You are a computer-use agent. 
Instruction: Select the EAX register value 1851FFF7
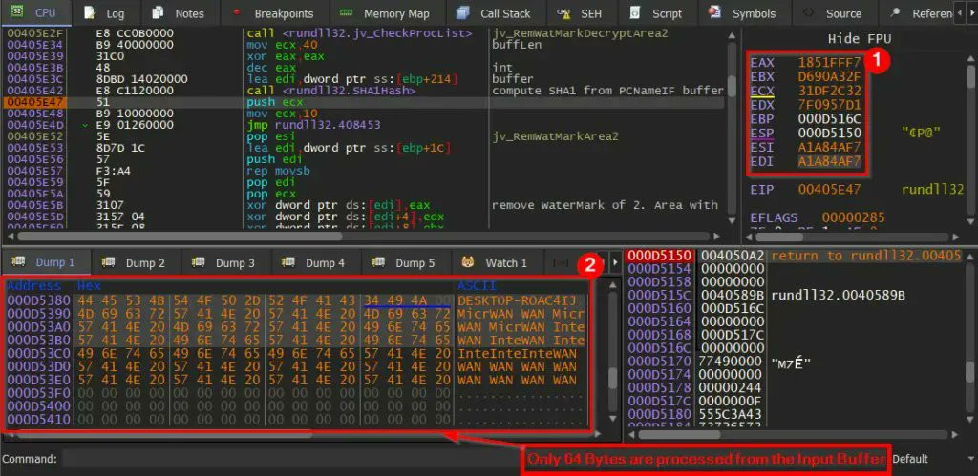[x=830, y=62]
